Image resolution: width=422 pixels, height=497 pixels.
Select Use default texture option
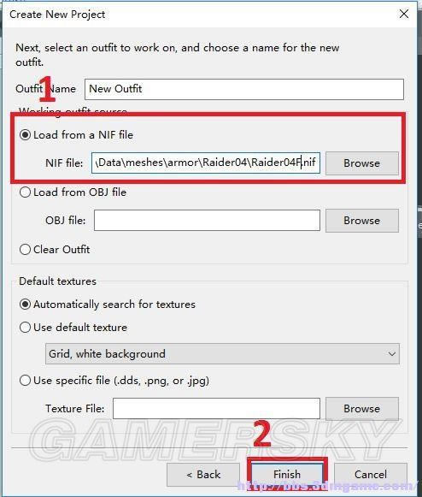point(26,327)
